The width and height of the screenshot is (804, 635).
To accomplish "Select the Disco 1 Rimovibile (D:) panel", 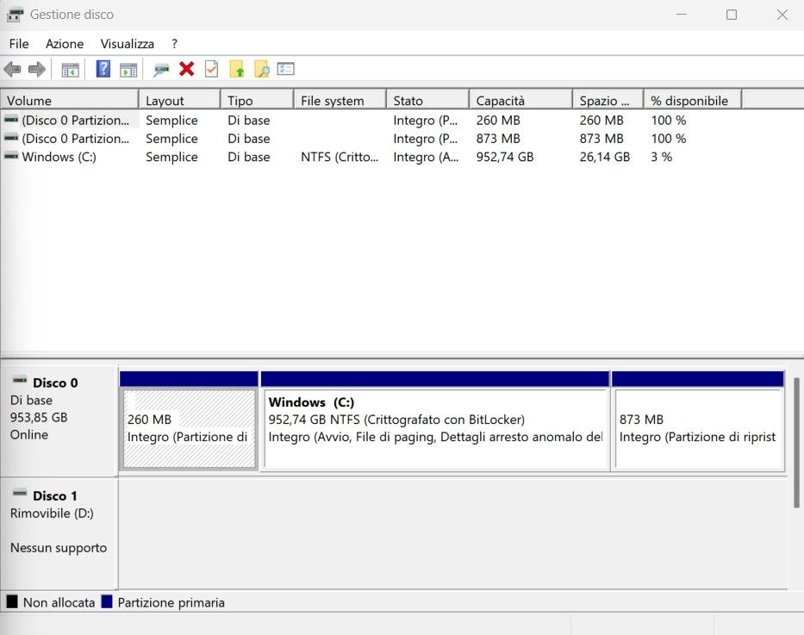I will [x=59, y=533].
